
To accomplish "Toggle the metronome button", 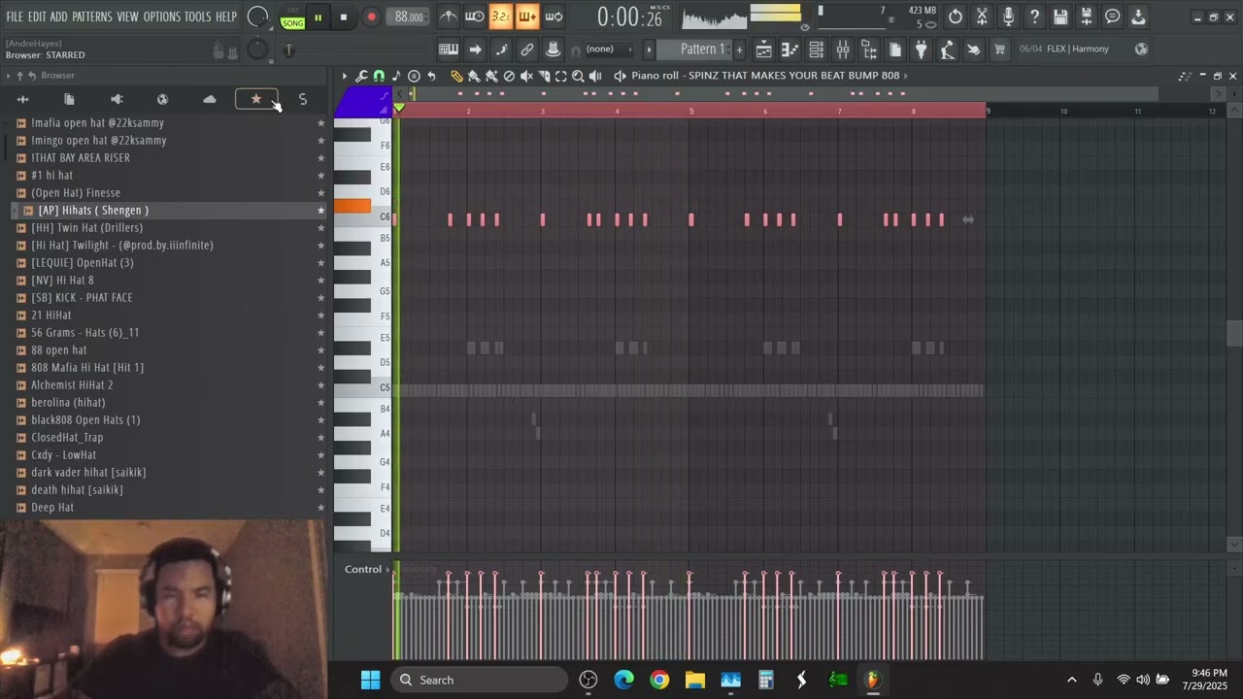I will 449,17.
